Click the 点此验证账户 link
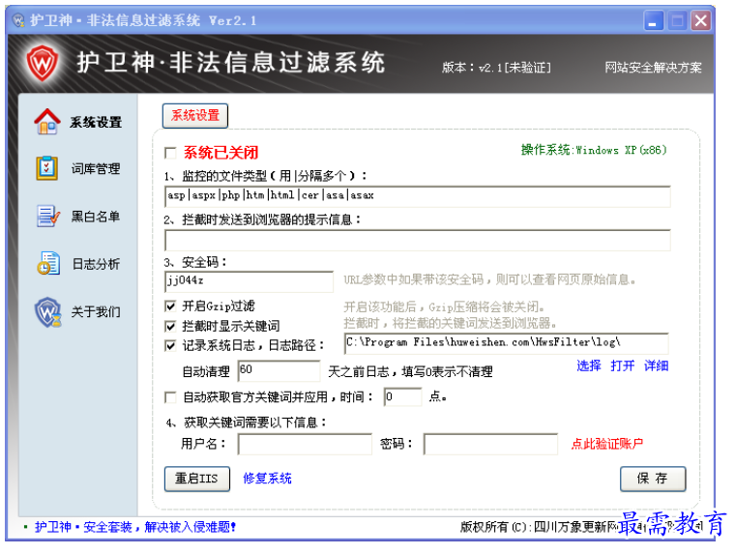The width and height of the screenshot is (735, 554). pyautogui.click(x=607, y=444)
